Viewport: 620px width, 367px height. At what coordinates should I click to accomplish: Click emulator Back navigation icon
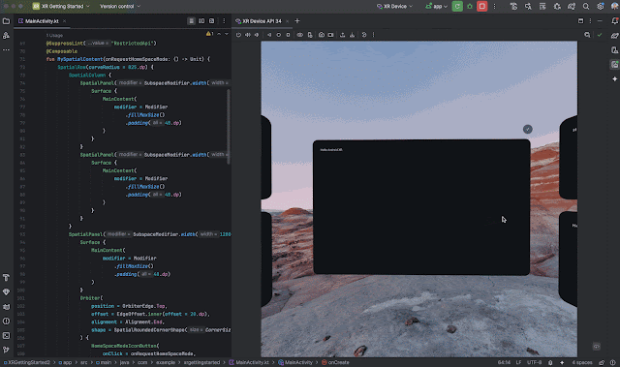269,35
